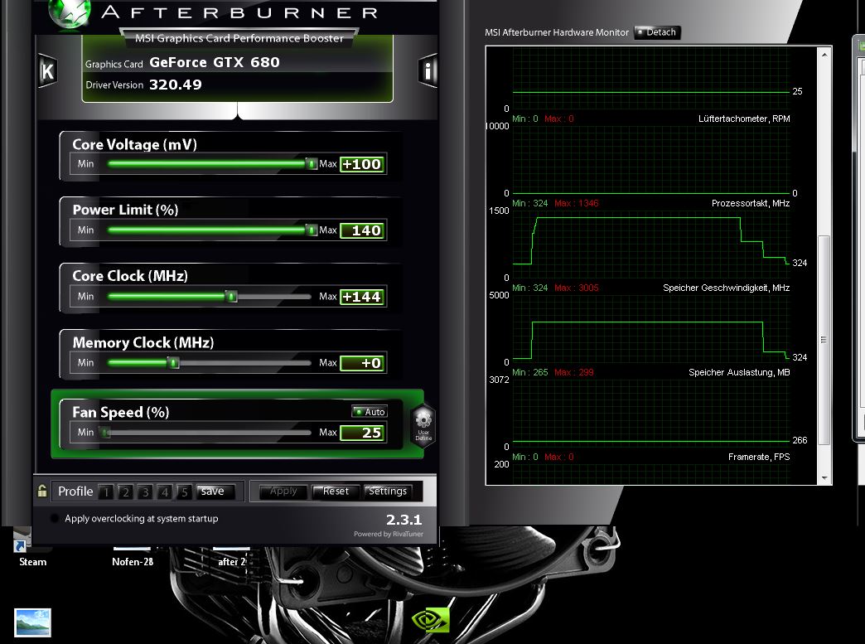Click the Max : 1346 core clock reading
Image resolution: width=865 pixels, height=644 pixels.
tap(577, 203)
